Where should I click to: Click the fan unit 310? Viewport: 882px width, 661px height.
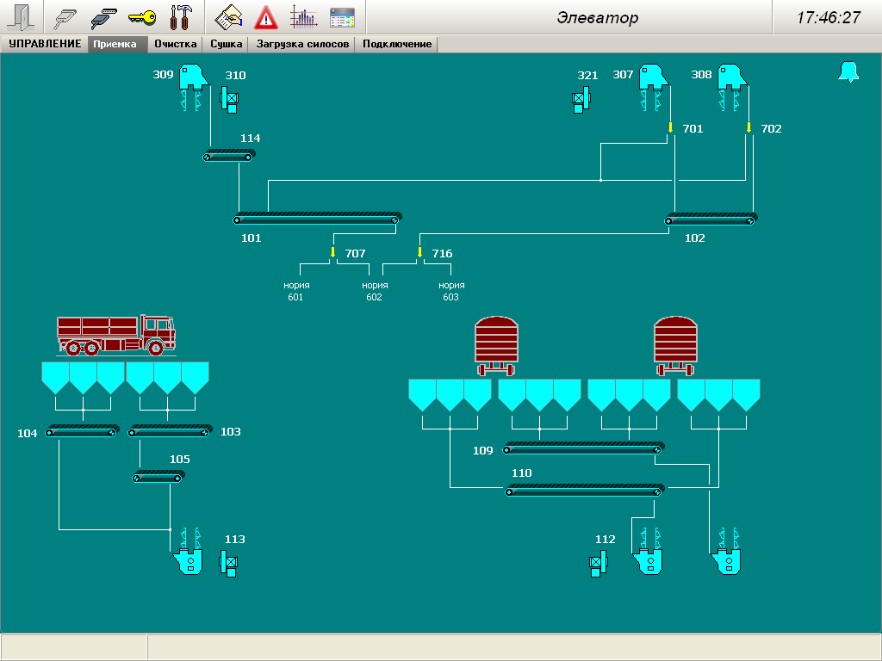(x=229, y=101)
